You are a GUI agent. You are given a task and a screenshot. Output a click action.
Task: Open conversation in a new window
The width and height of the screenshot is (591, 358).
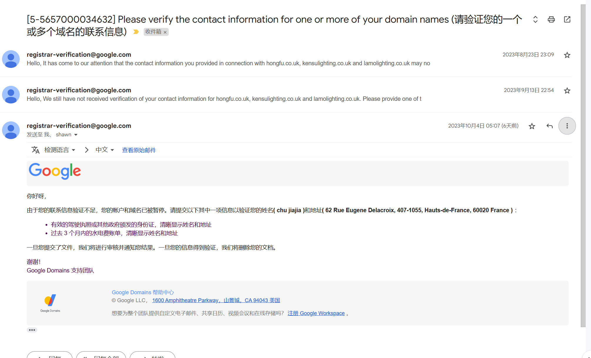coord(567,19)
